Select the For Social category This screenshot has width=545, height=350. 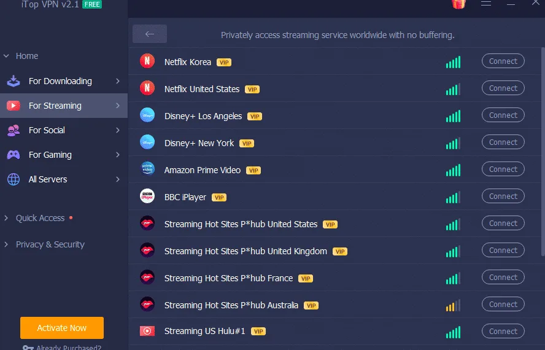(x=47, y=130)
